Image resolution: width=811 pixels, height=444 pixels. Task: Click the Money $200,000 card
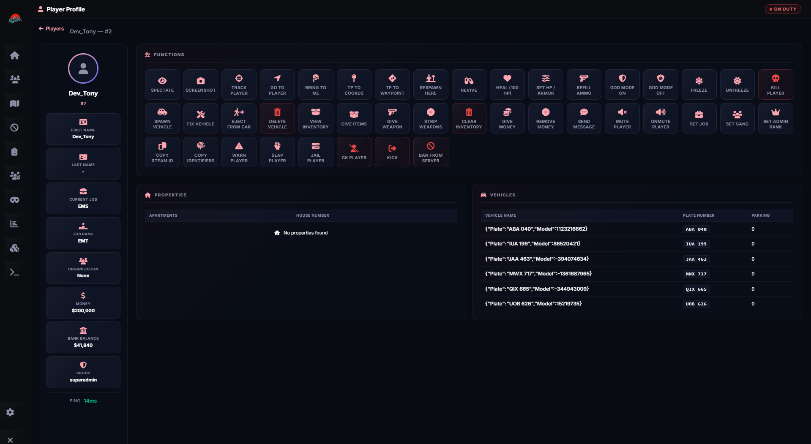[83, 303]
